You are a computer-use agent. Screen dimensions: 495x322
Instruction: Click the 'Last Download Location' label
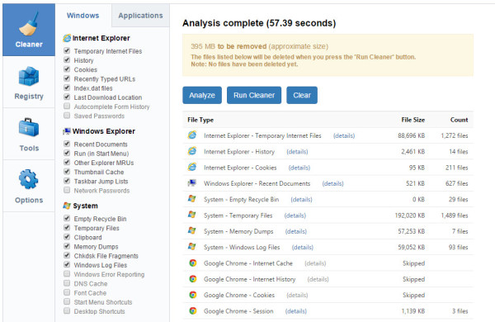(108, 97)
